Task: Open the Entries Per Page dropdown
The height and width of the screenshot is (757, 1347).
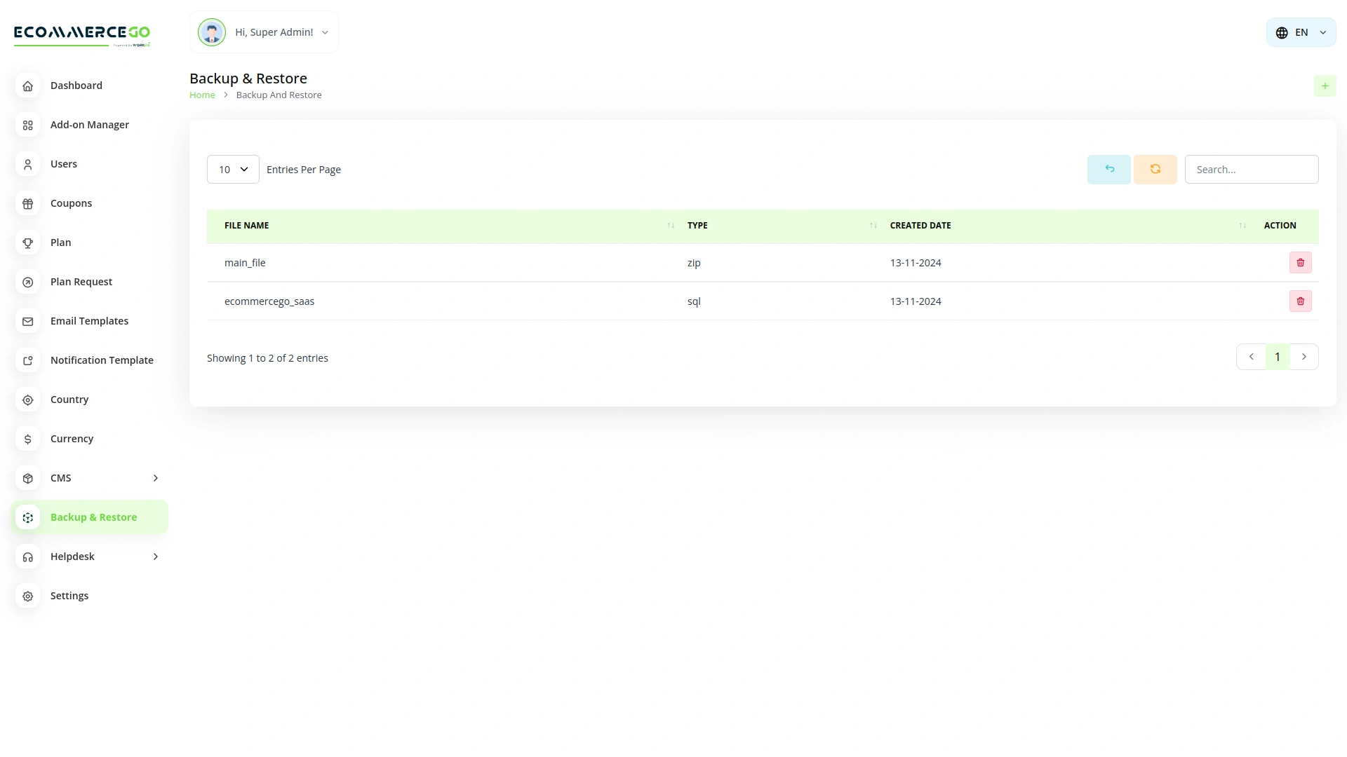Action: point(232,169)
